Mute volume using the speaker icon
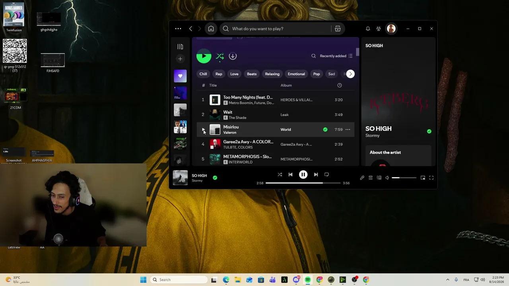The height and width of the screenshot is (286, 509). coord(387,178)
